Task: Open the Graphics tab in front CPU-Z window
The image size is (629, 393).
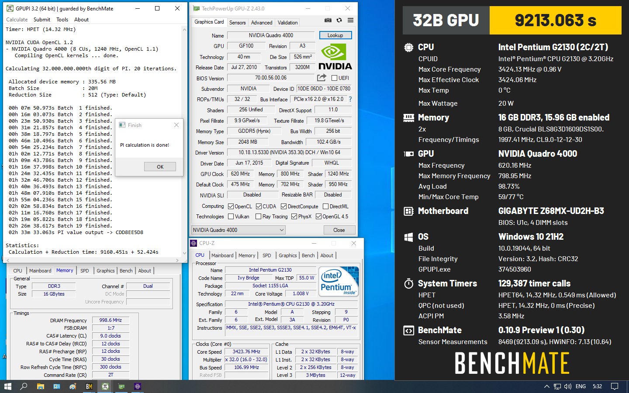Action: (x=287, y=255)
